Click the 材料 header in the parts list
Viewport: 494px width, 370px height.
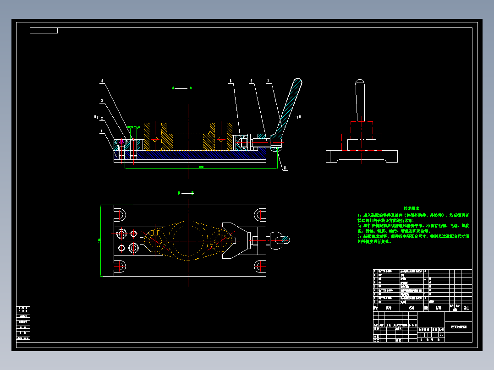[439, 308]
